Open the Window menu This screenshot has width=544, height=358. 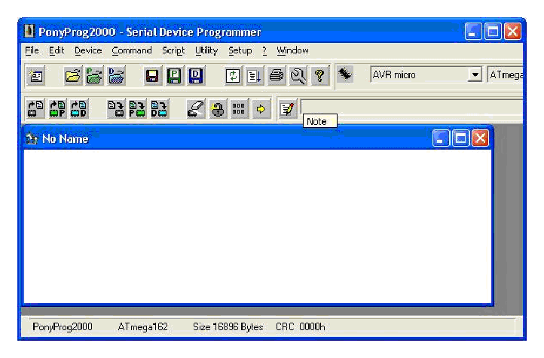click(292, 50)
